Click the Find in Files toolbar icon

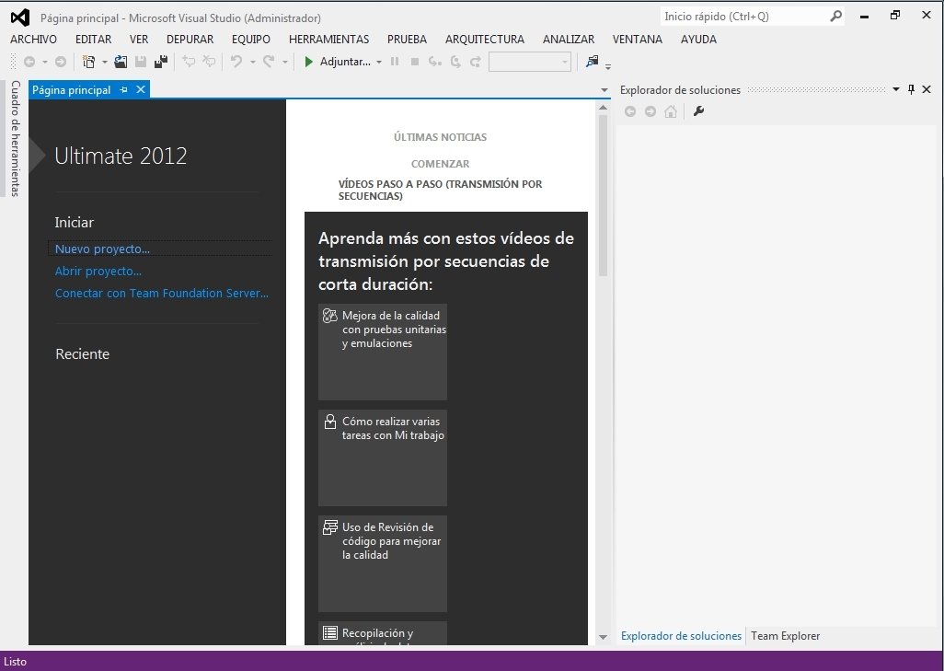tap(593, 62)
